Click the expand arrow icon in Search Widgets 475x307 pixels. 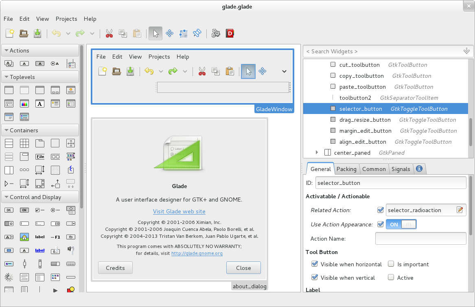[x=466, y=51]
